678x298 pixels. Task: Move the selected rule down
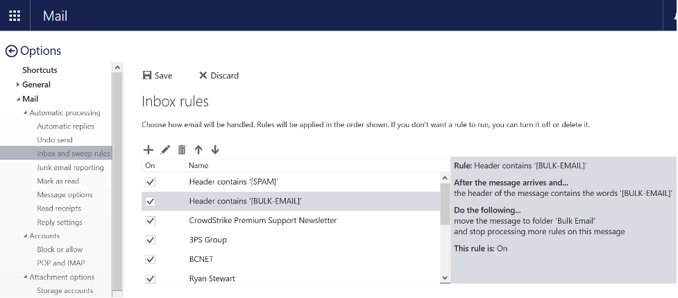[x=215, y=149]
